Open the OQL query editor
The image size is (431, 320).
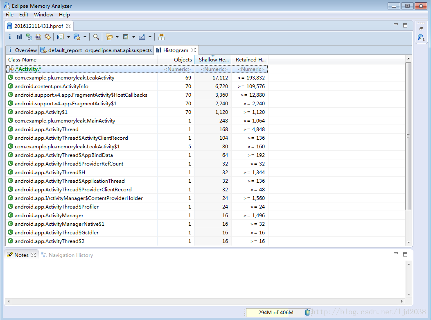click(38, 37)
